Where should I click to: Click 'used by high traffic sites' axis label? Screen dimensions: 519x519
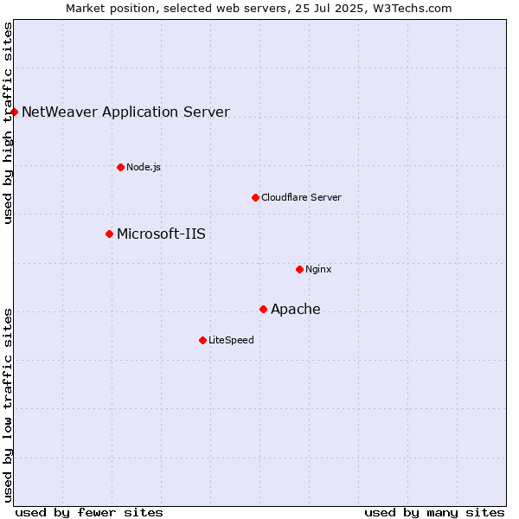tap(8, 123)
